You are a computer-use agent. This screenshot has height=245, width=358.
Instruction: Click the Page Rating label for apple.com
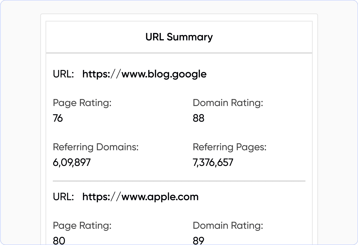pyautogui.click(x=82, y=225)
